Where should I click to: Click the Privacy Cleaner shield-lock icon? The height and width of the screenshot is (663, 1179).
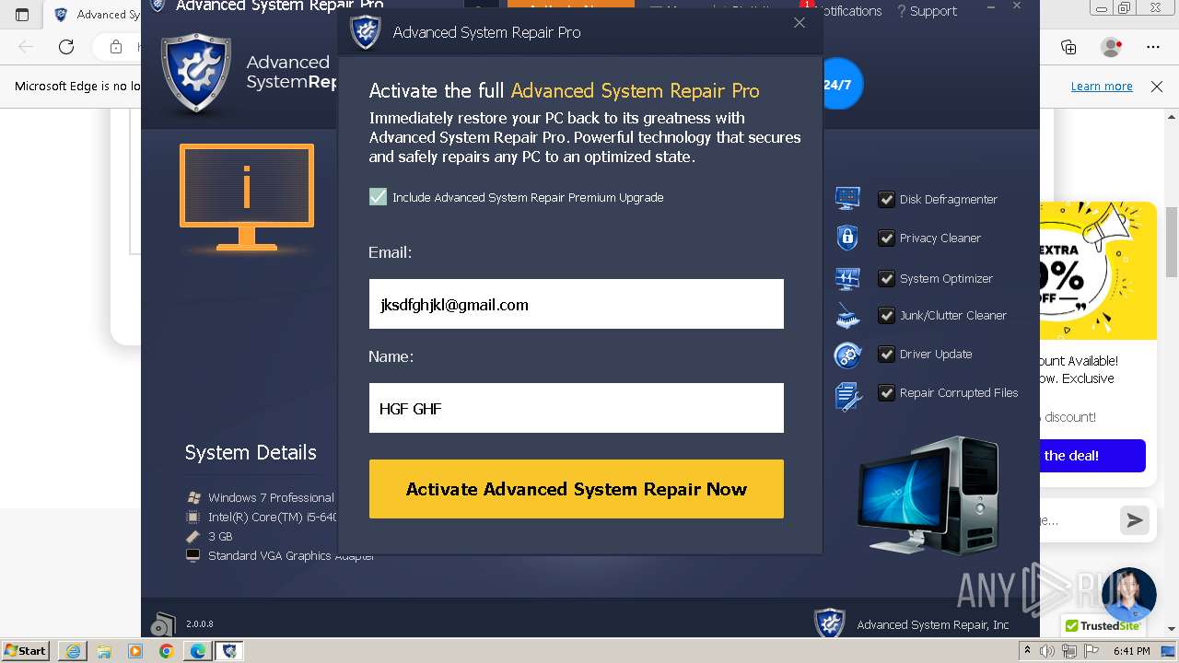(x=847, y=238)
